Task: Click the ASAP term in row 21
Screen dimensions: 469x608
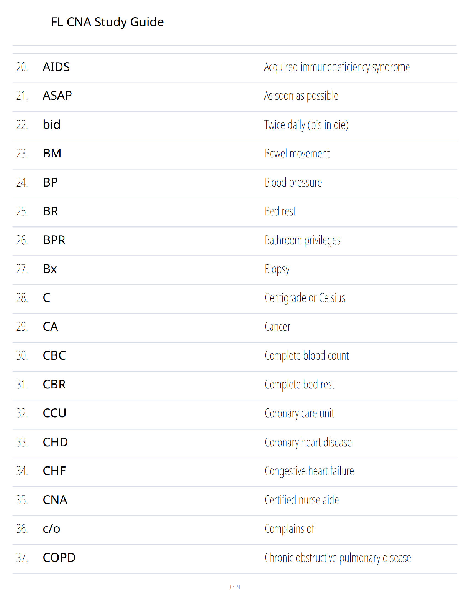Action: click(x=57, y=96)
